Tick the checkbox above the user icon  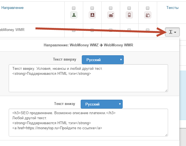pyautogui.click(x=74, y=8)
